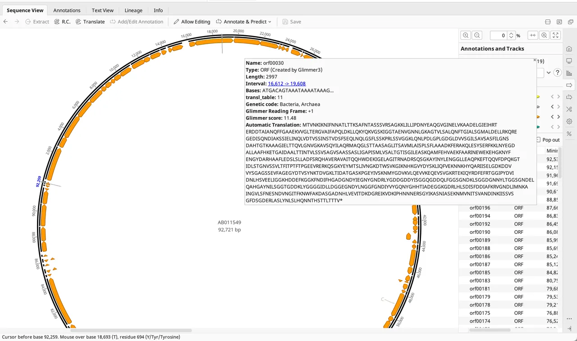The image size is (577, 341).
Task: Open the Restriction Analysis scissors tab
Action: pyautogui.click(x=569, y=109)
